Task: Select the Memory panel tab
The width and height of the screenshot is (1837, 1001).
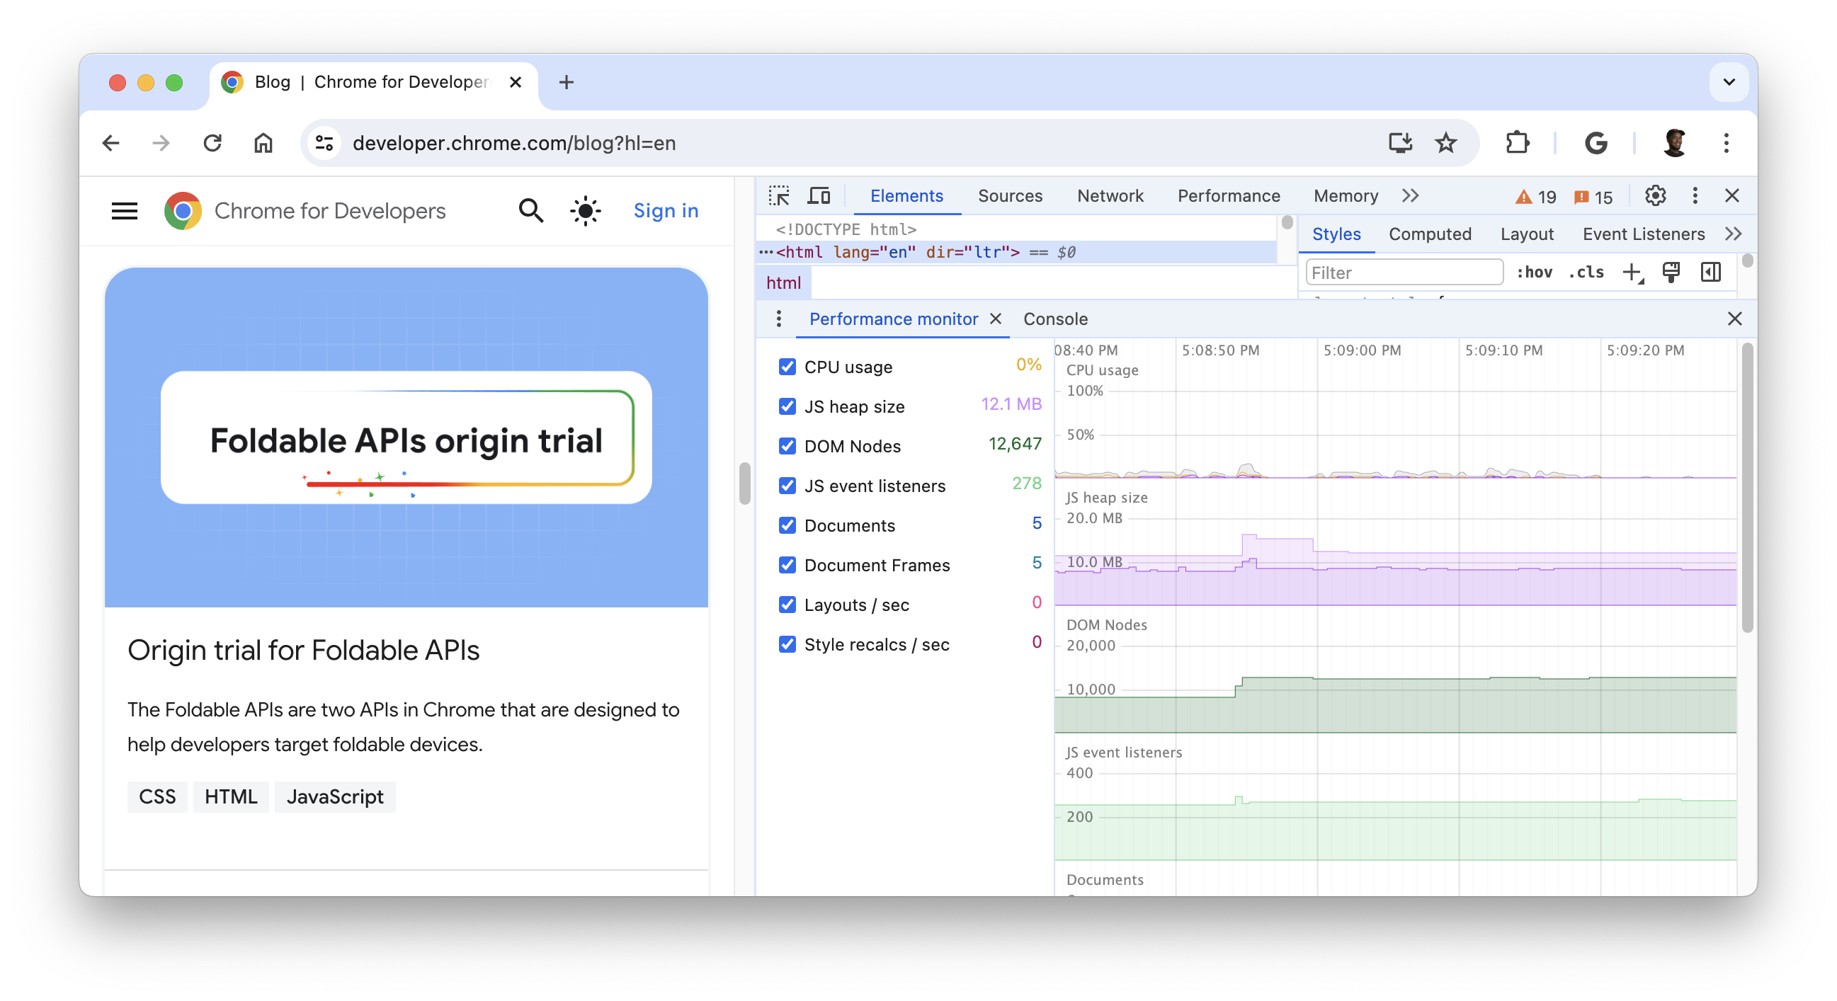Action: (x=1344, y=195)
